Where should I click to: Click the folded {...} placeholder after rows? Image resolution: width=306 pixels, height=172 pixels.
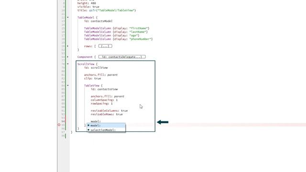point(105,46)
